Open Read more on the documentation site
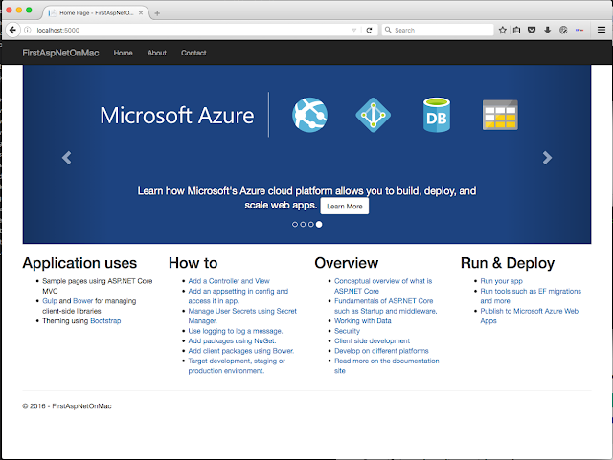This screenshot has width=613, height=460. point(387,366)
